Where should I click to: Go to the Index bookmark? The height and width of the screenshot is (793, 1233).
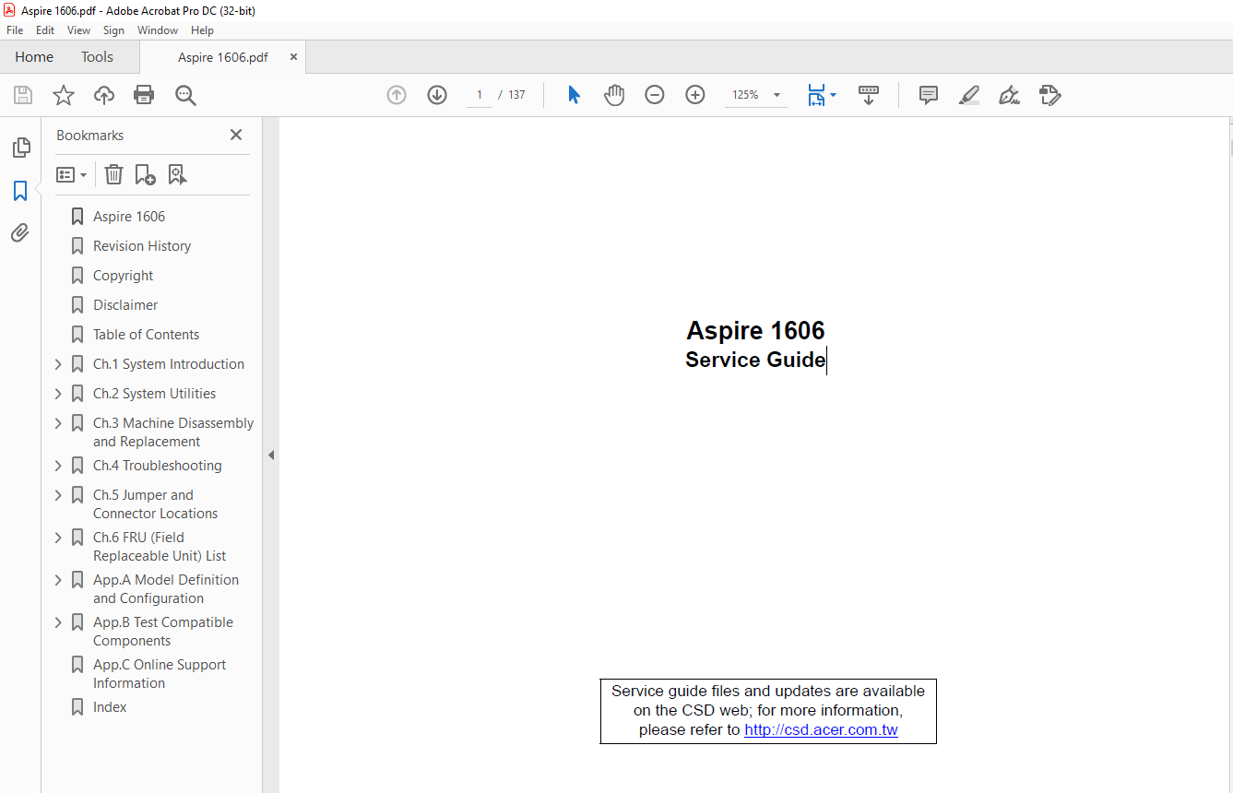[110, 707]
